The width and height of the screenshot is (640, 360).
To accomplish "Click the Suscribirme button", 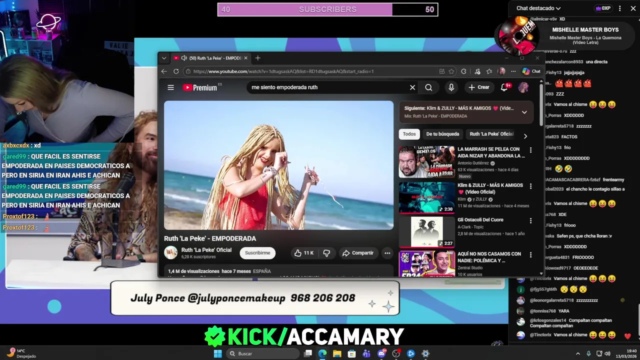I will pos(257,253).
